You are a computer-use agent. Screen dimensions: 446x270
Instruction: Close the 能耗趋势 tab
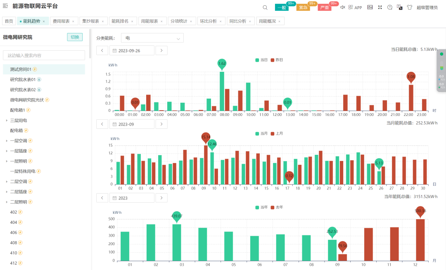[x=44, y=21]
